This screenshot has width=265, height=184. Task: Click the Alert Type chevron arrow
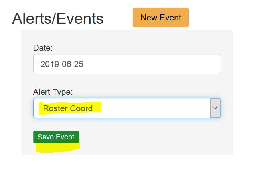tap(215, 108)
